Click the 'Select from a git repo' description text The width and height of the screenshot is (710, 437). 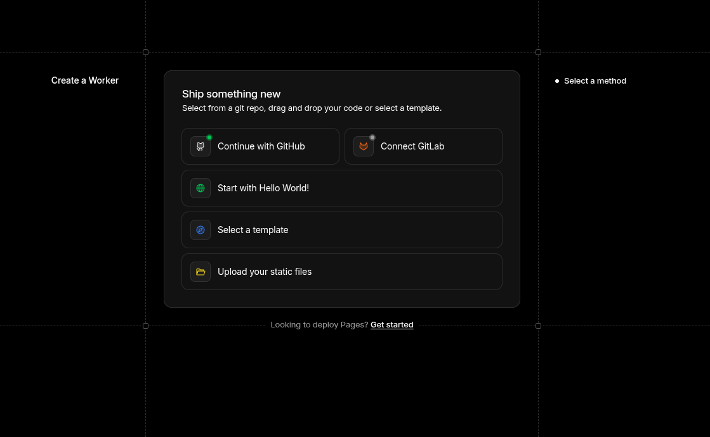[312, 108]
